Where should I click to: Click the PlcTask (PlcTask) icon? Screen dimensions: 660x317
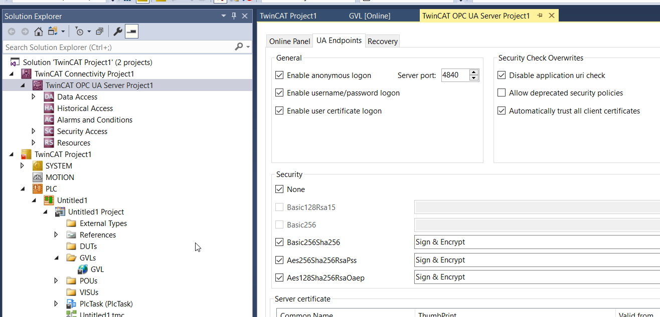(x=71, y=303)
